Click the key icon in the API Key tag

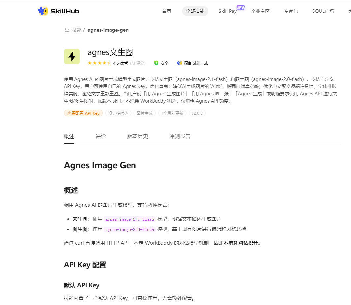pos(69,113)
